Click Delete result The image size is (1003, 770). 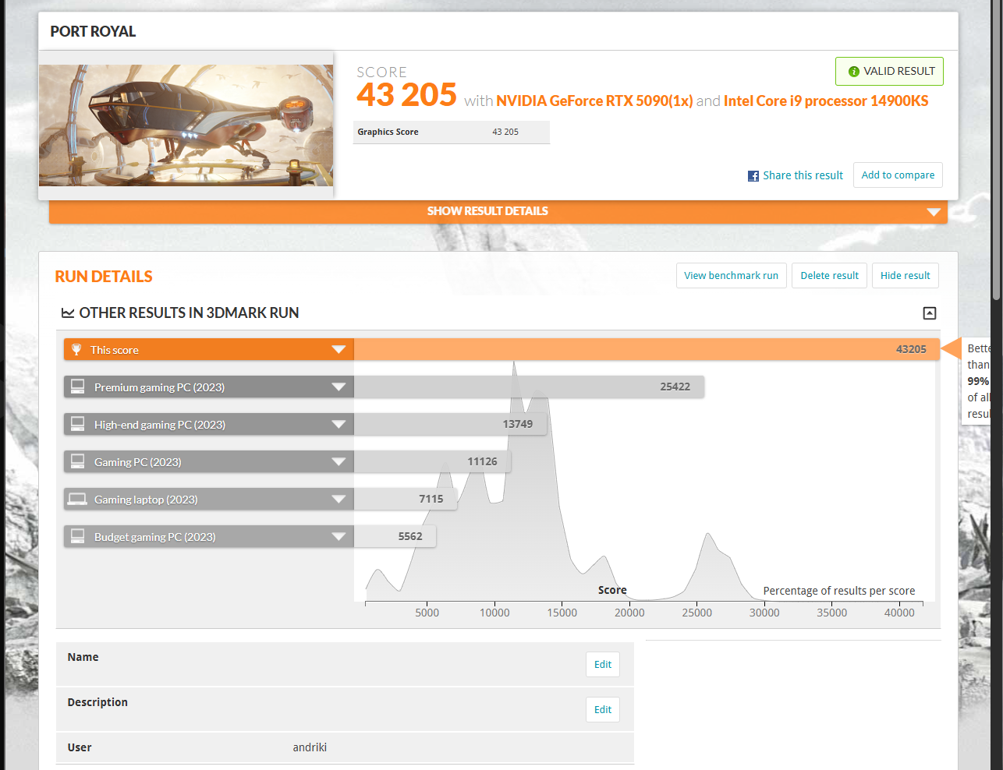[x=829, y=275]
